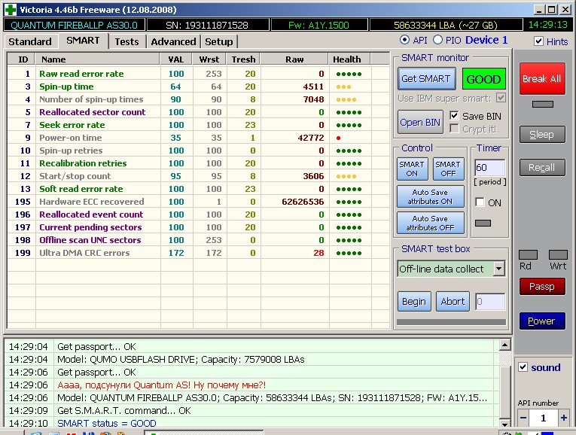The image size is (576, 435).
Task: Click the red health dot for Power-on time
Action: pyautogui.click(x=338, y=138)
